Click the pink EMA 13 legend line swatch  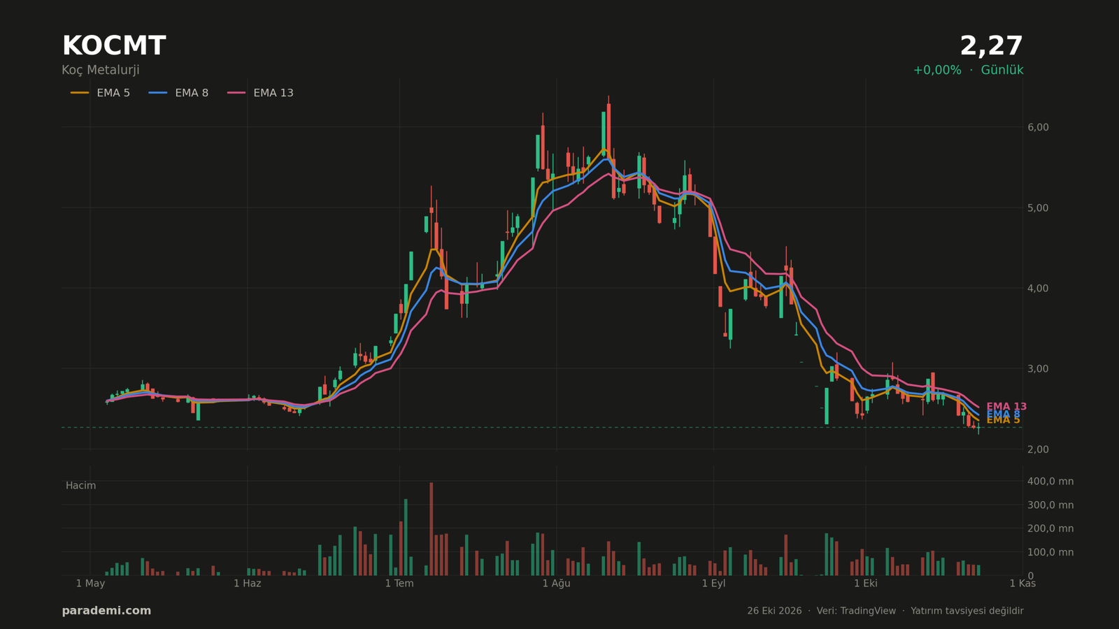[x=236, y=93]
